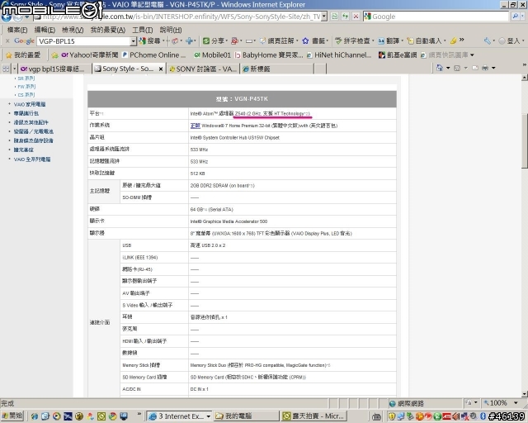528x423 pixels.
Task: Open VAIO 家用電腦 sidebar link
Action: point(30,104)
